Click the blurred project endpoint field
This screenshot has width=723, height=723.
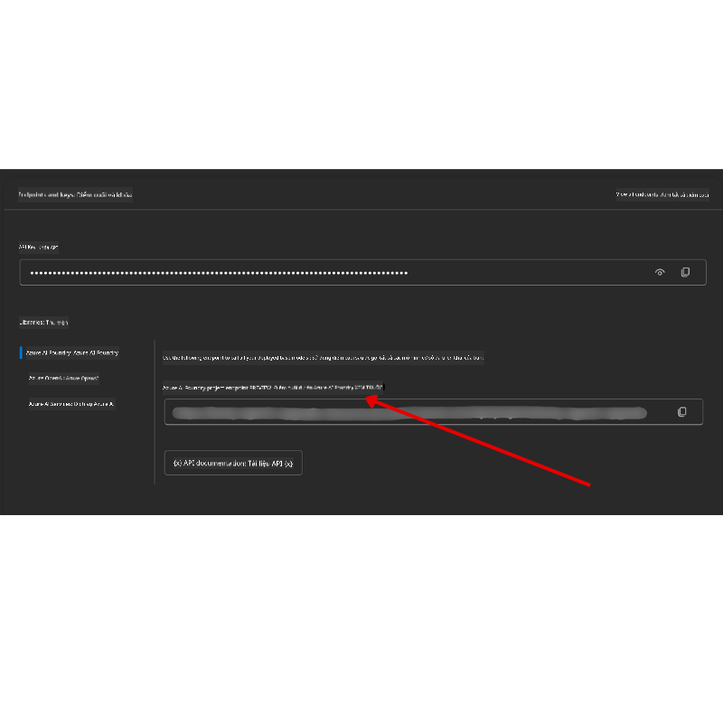(x=434, y=412)
